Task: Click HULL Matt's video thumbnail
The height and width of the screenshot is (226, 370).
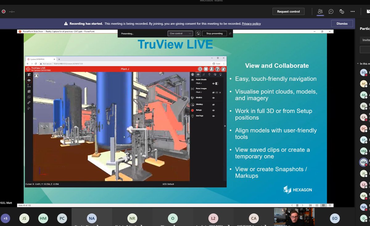Action: click(x=294, y=217)
